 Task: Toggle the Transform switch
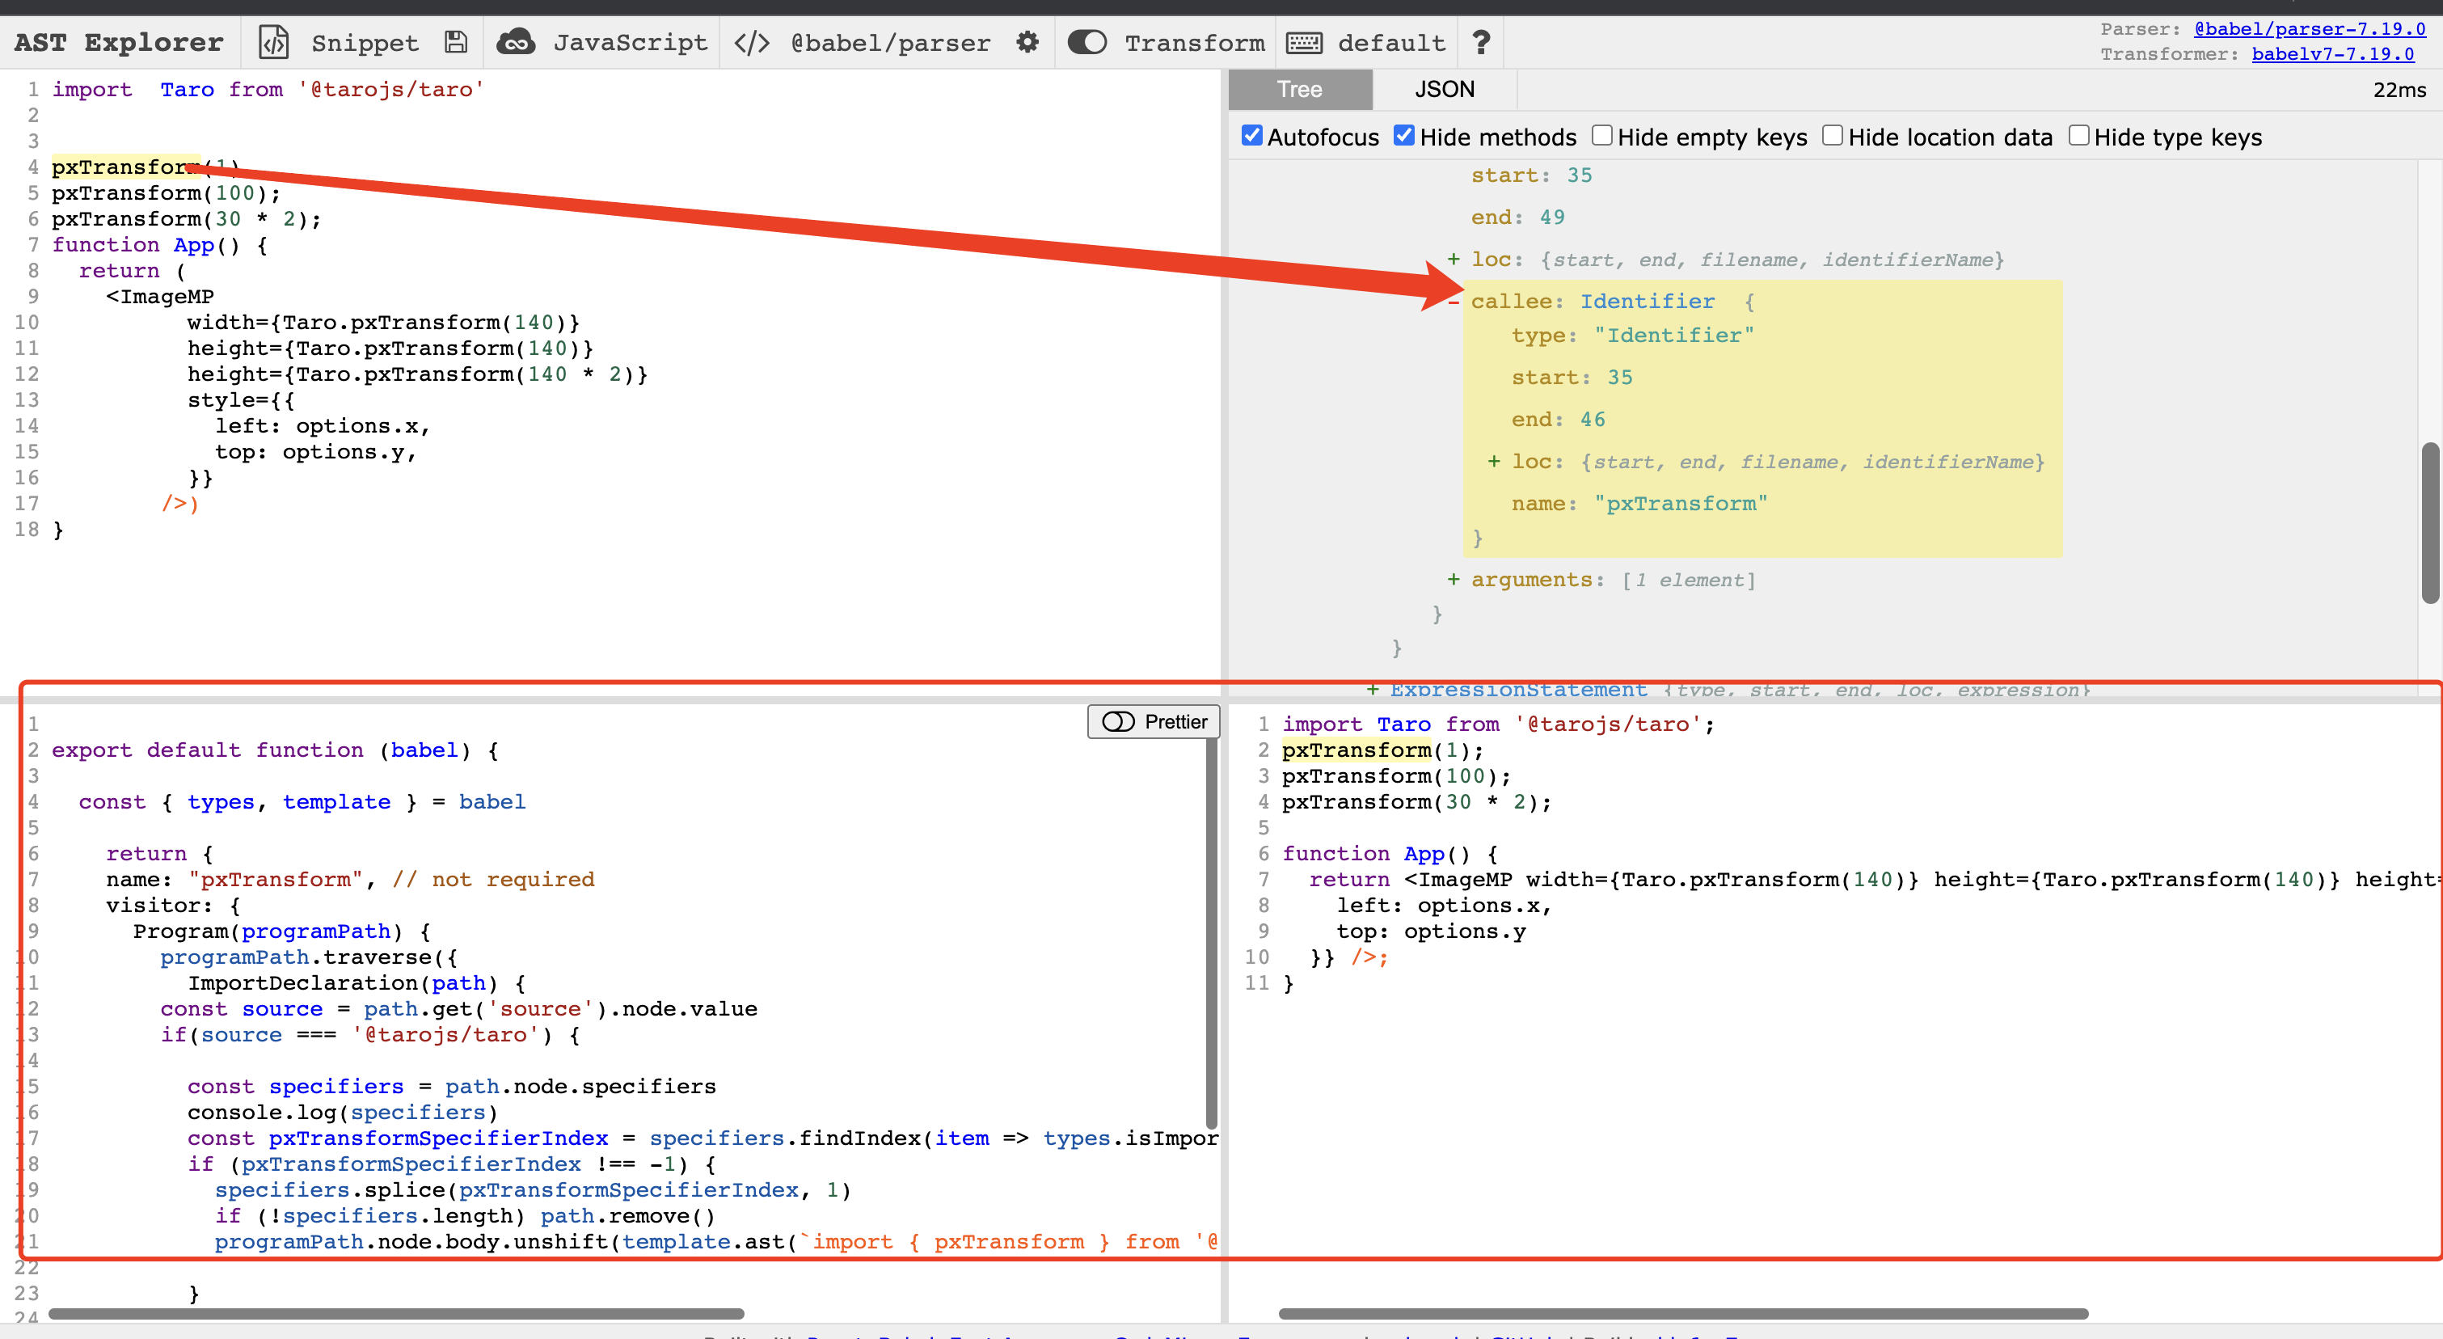tap(1086, 43)
